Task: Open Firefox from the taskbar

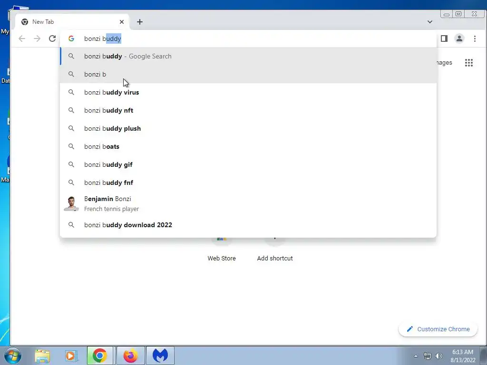Action: [130, 355]
